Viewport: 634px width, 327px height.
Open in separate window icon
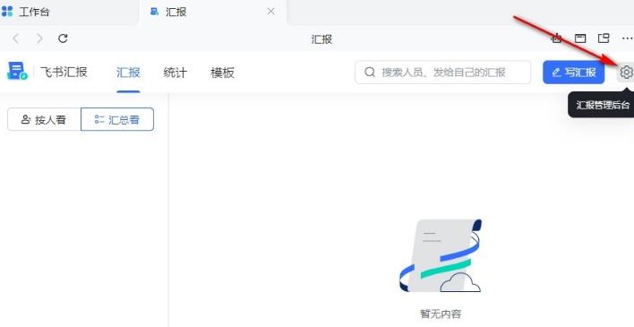tap(604, 39)
